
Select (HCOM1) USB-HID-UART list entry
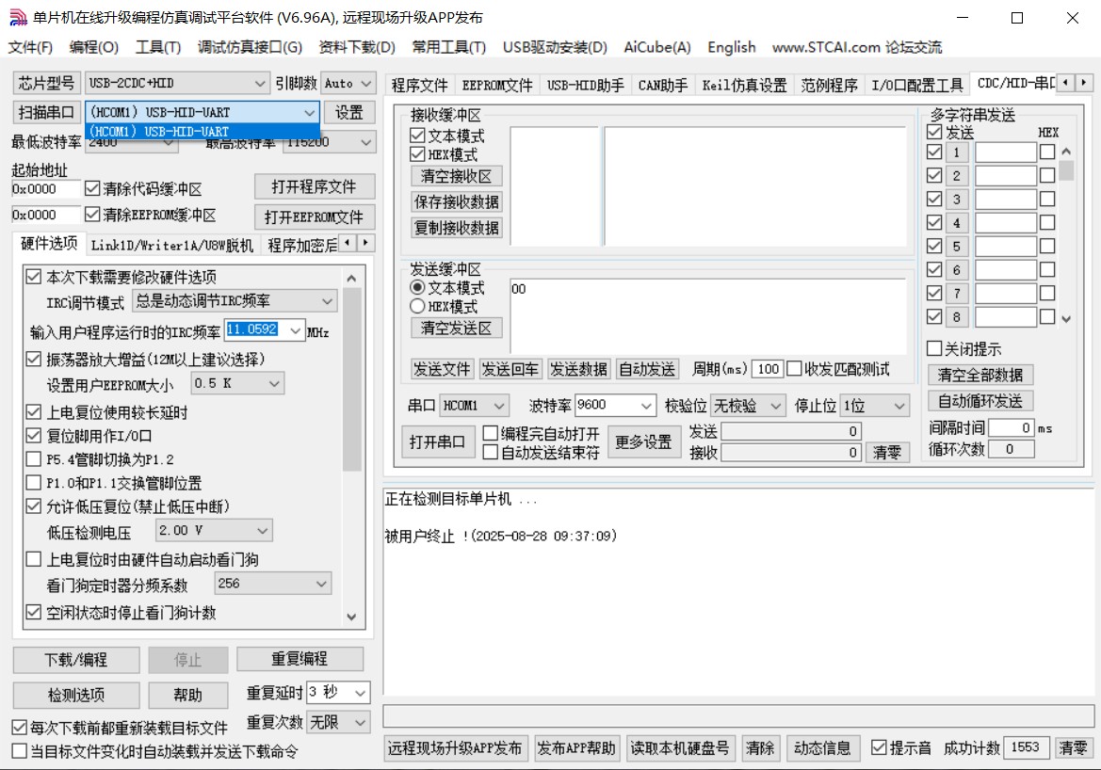point(202,131)
